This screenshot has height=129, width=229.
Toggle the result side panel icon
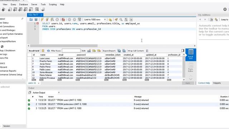[183, 51]
